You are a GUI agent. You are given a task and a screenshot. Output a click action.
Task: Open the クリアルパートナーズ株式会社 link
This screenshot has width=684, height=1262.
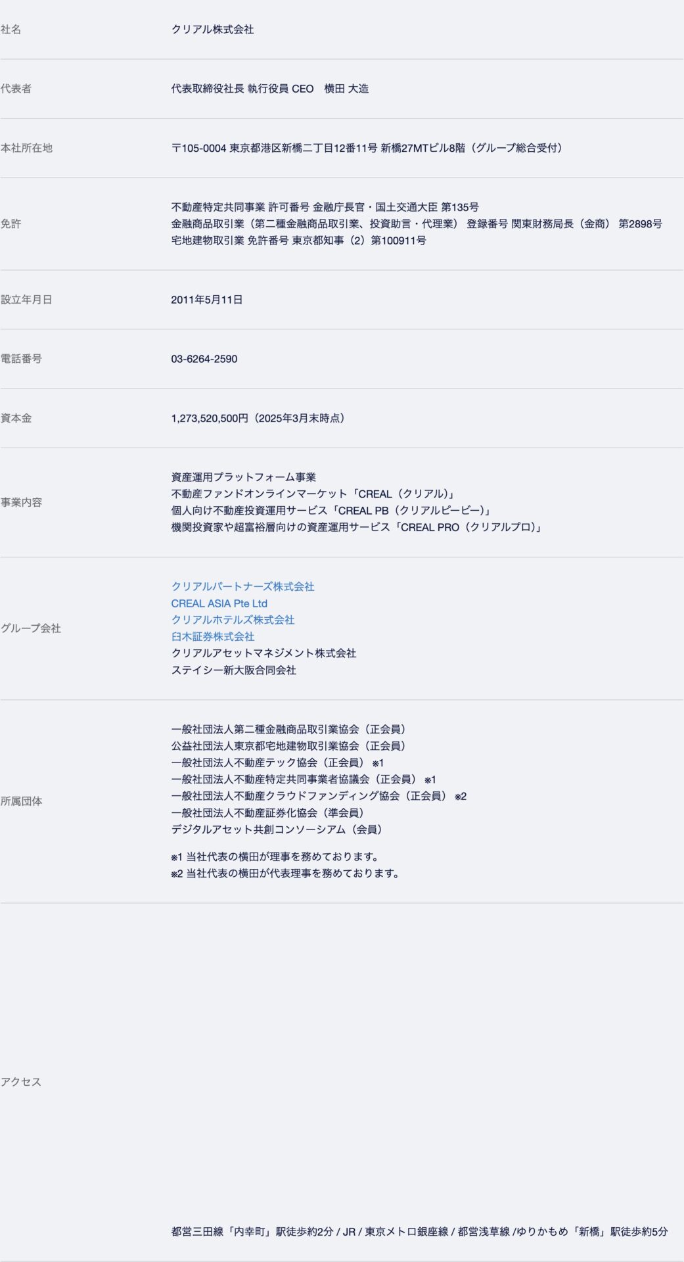(242, 586)
